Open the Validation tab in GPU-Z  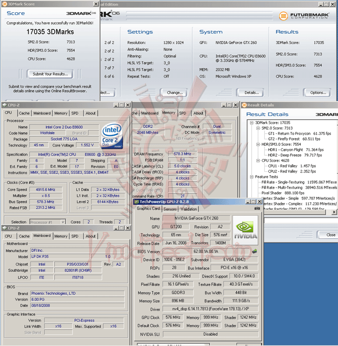point(189,209)
